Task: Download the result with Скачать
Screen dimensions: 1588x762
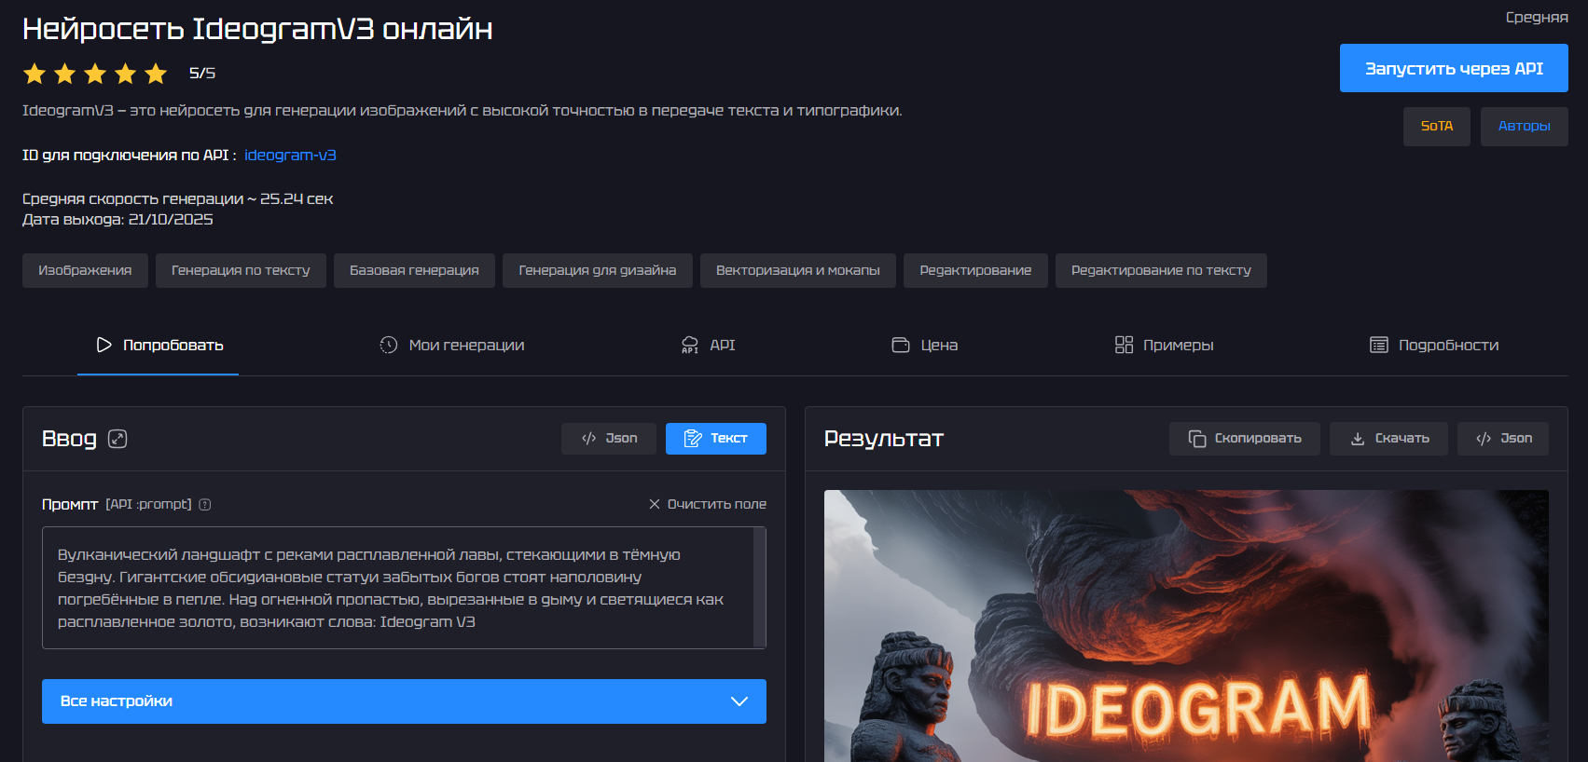Action: click(1388, 439)
